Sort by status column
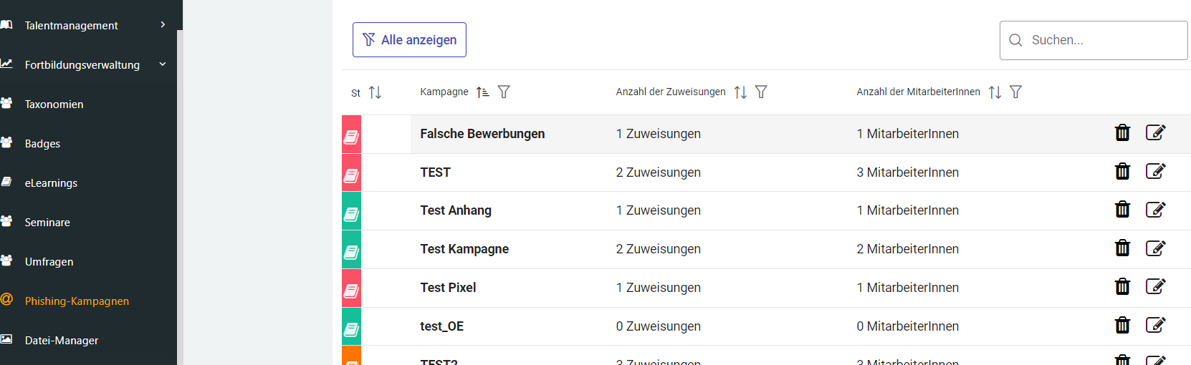 point(375,92)
